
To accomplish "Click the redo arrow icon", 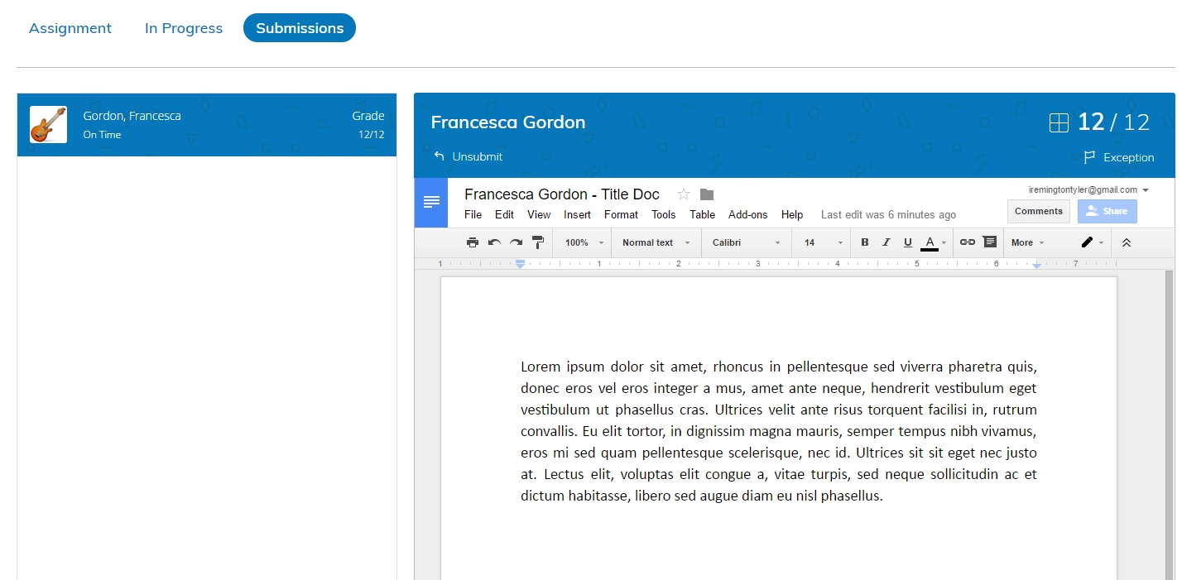I will [x=516, y=242].
